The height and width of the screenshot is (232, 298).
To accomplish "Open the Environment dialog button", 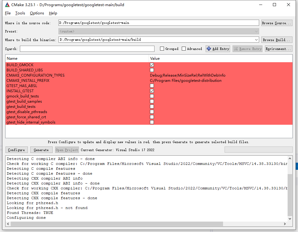I will [x=278, y=49].
